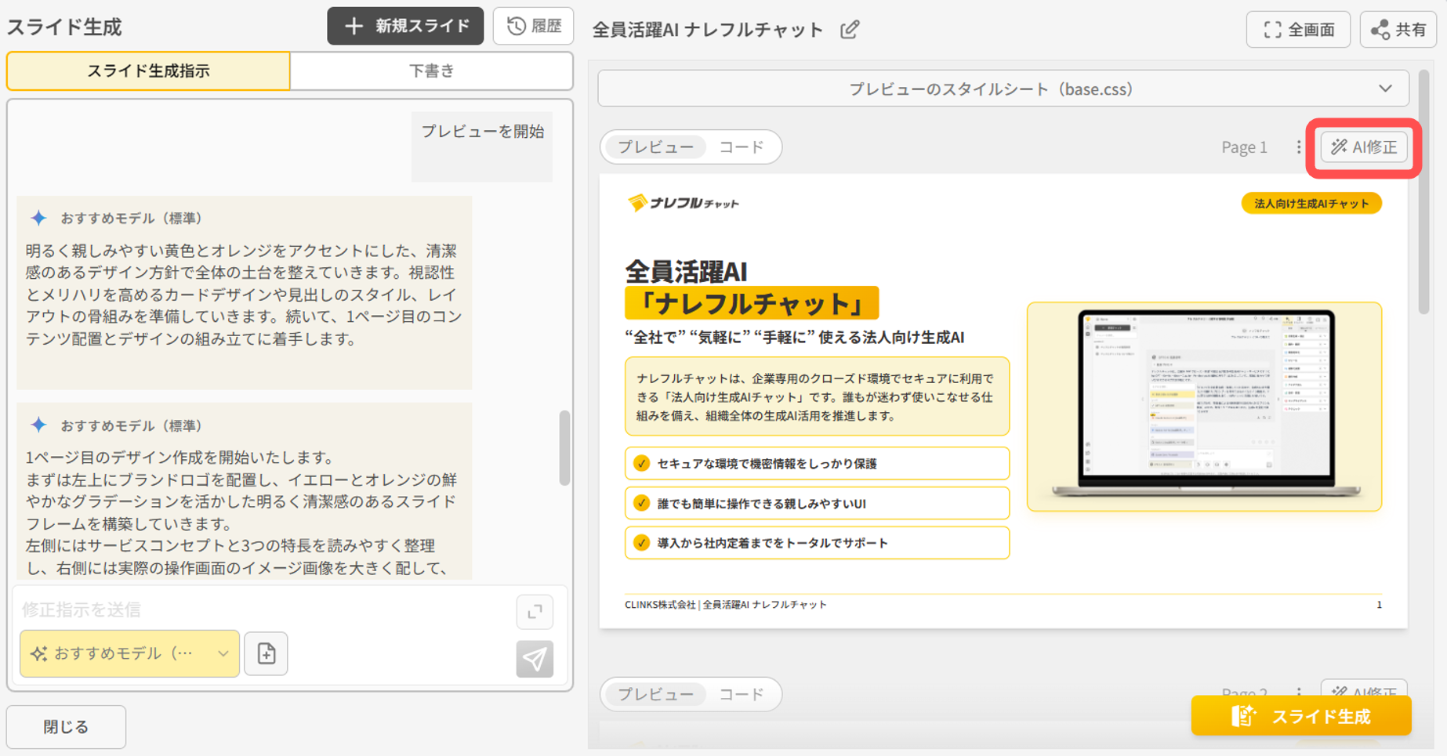This screenshot has height=756, width=1447.
Task: Click the attach file icon
Action: pyautogui.click(x=266, y=653)
